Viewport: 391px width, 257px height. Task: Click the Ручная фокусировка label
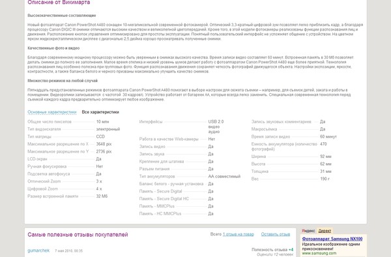coord(47,166)
